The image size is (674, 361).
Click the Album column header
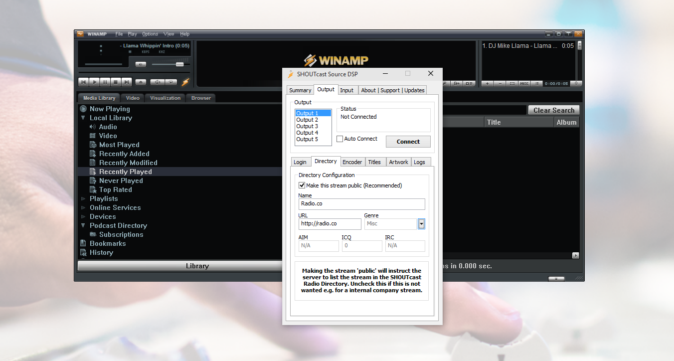click(567, 122)
